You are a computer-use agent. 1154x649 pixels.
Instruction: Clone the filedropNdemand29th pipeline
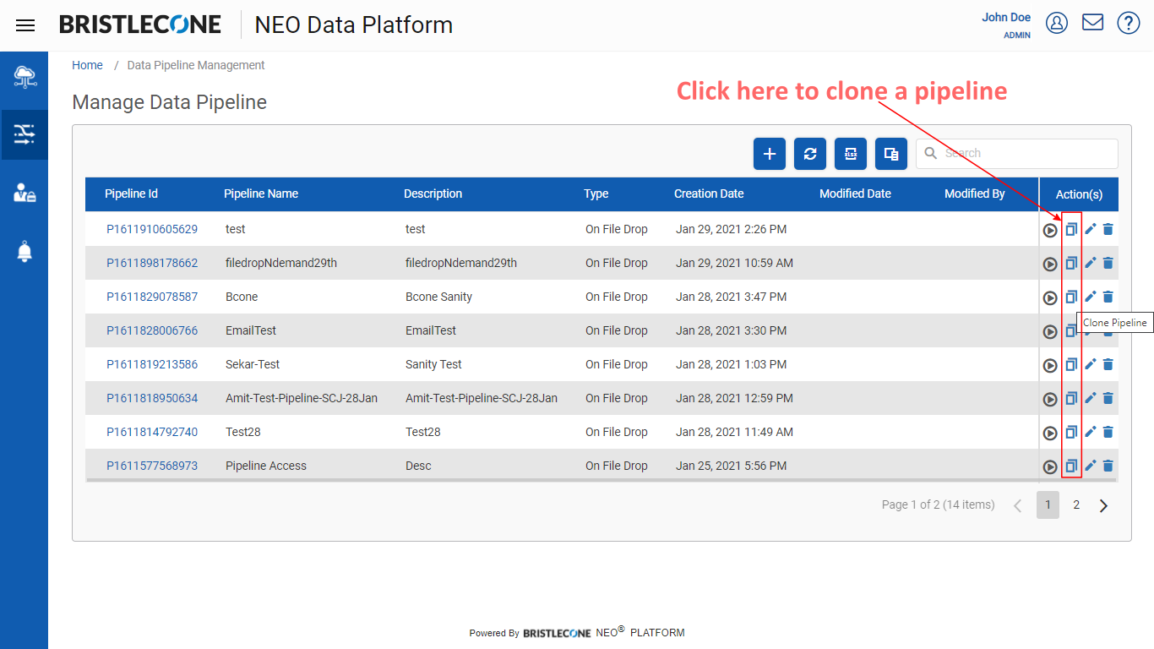pyautogui.click(x=1071, y=263)
